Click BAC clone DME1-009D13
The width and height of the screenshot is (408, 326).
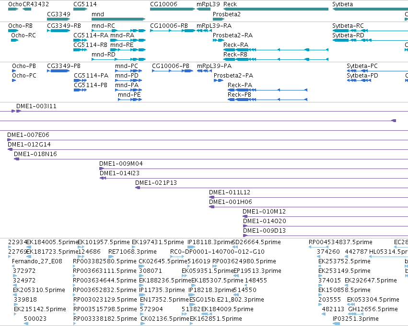[x=325, y=236]
